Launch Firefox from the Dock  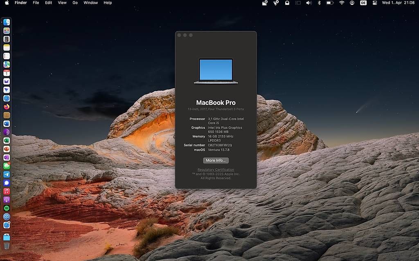coord(7,107)
